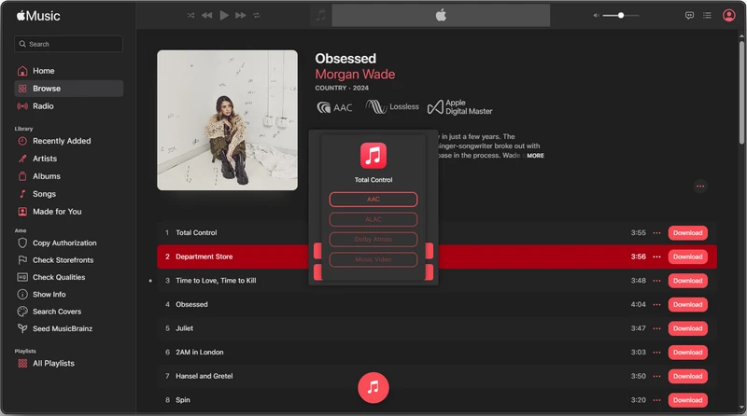
Task: Open Recently Added library section
Action: (68, 141)
